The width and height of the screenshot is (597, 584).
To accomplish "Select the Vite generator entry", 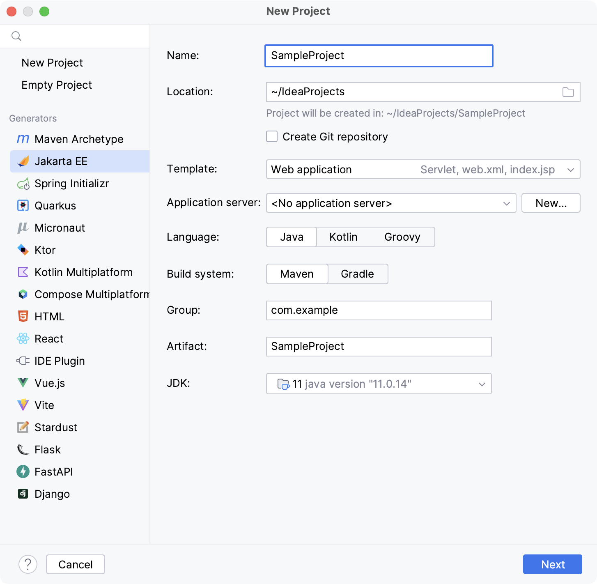I will (x=80, y=405).
